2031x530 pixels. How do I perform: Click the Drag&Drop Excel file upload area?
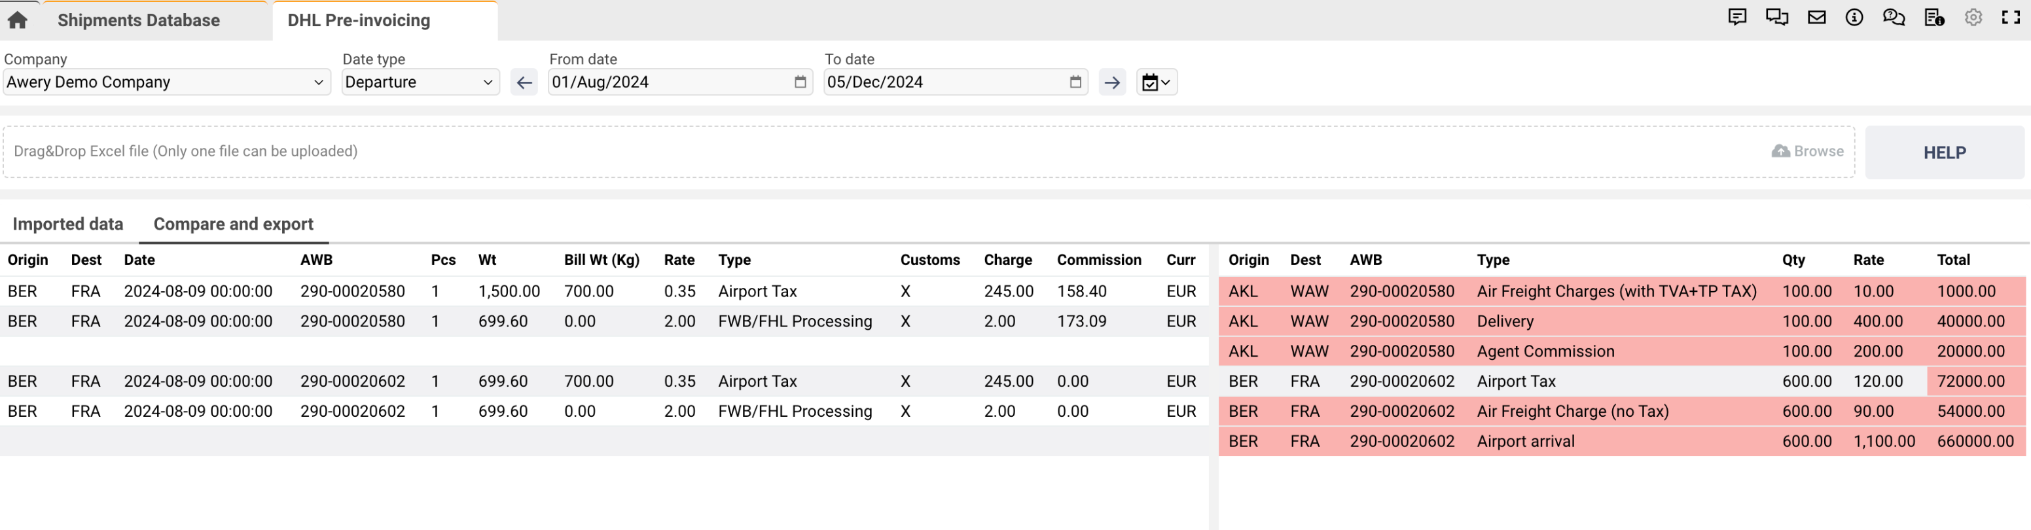click(x=929, y=151)
